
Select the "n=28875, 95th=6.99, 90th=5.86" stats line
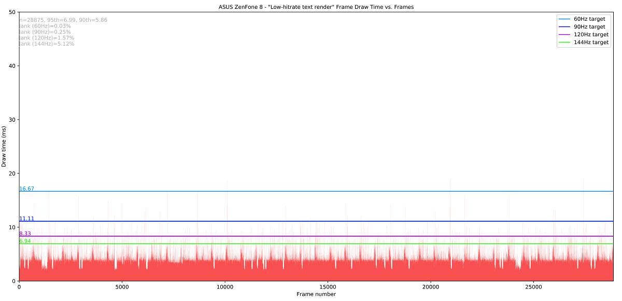(x=63, y=20)
